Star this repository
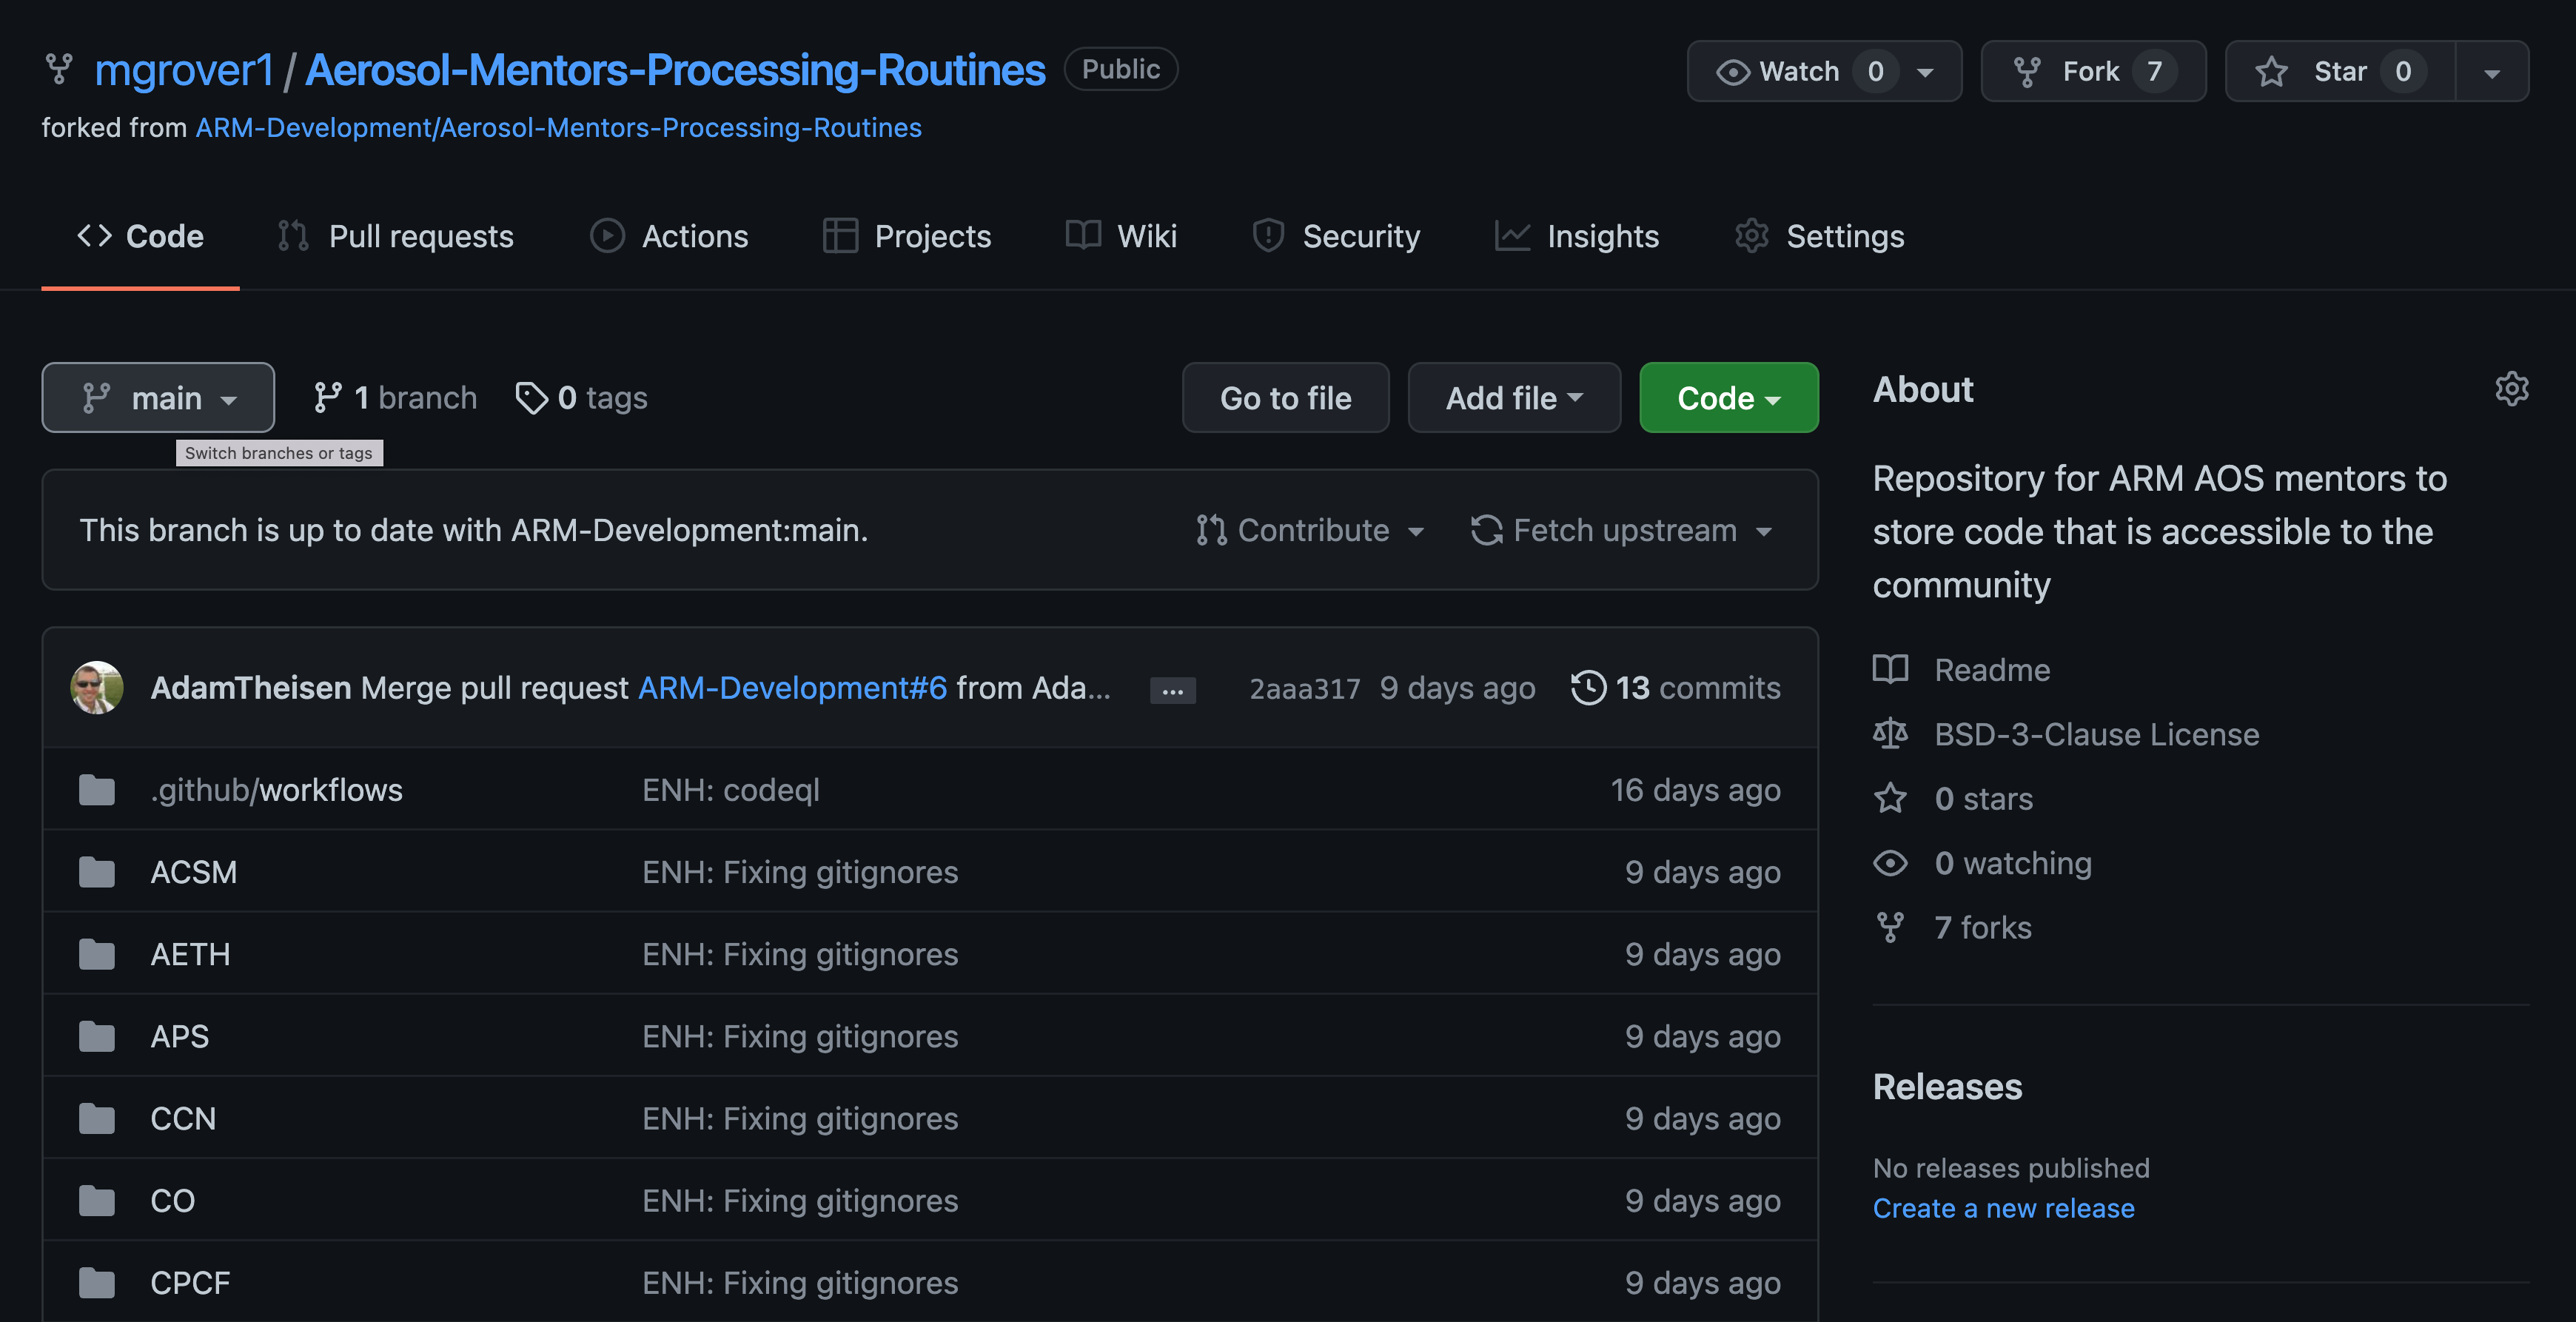Viewport: 2576px width, 1322px height. [2340, 71]
